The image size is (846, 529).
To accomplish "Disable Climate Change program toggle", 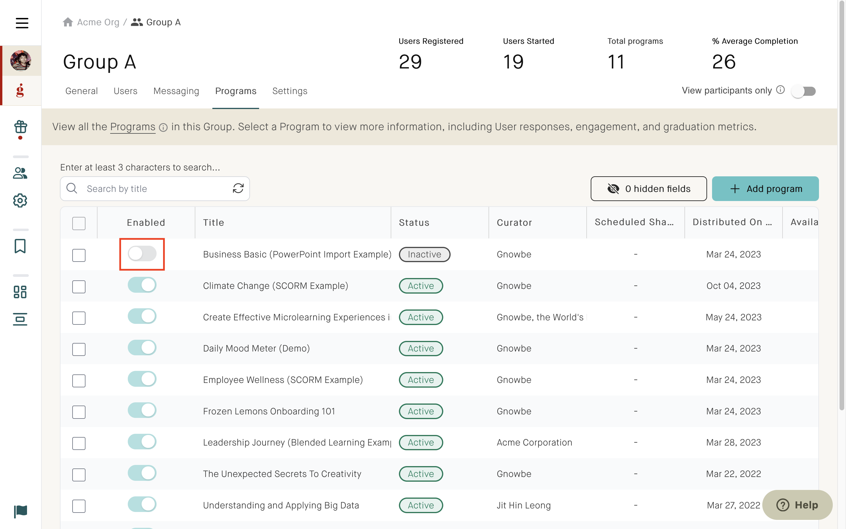I will pos(142,285).
